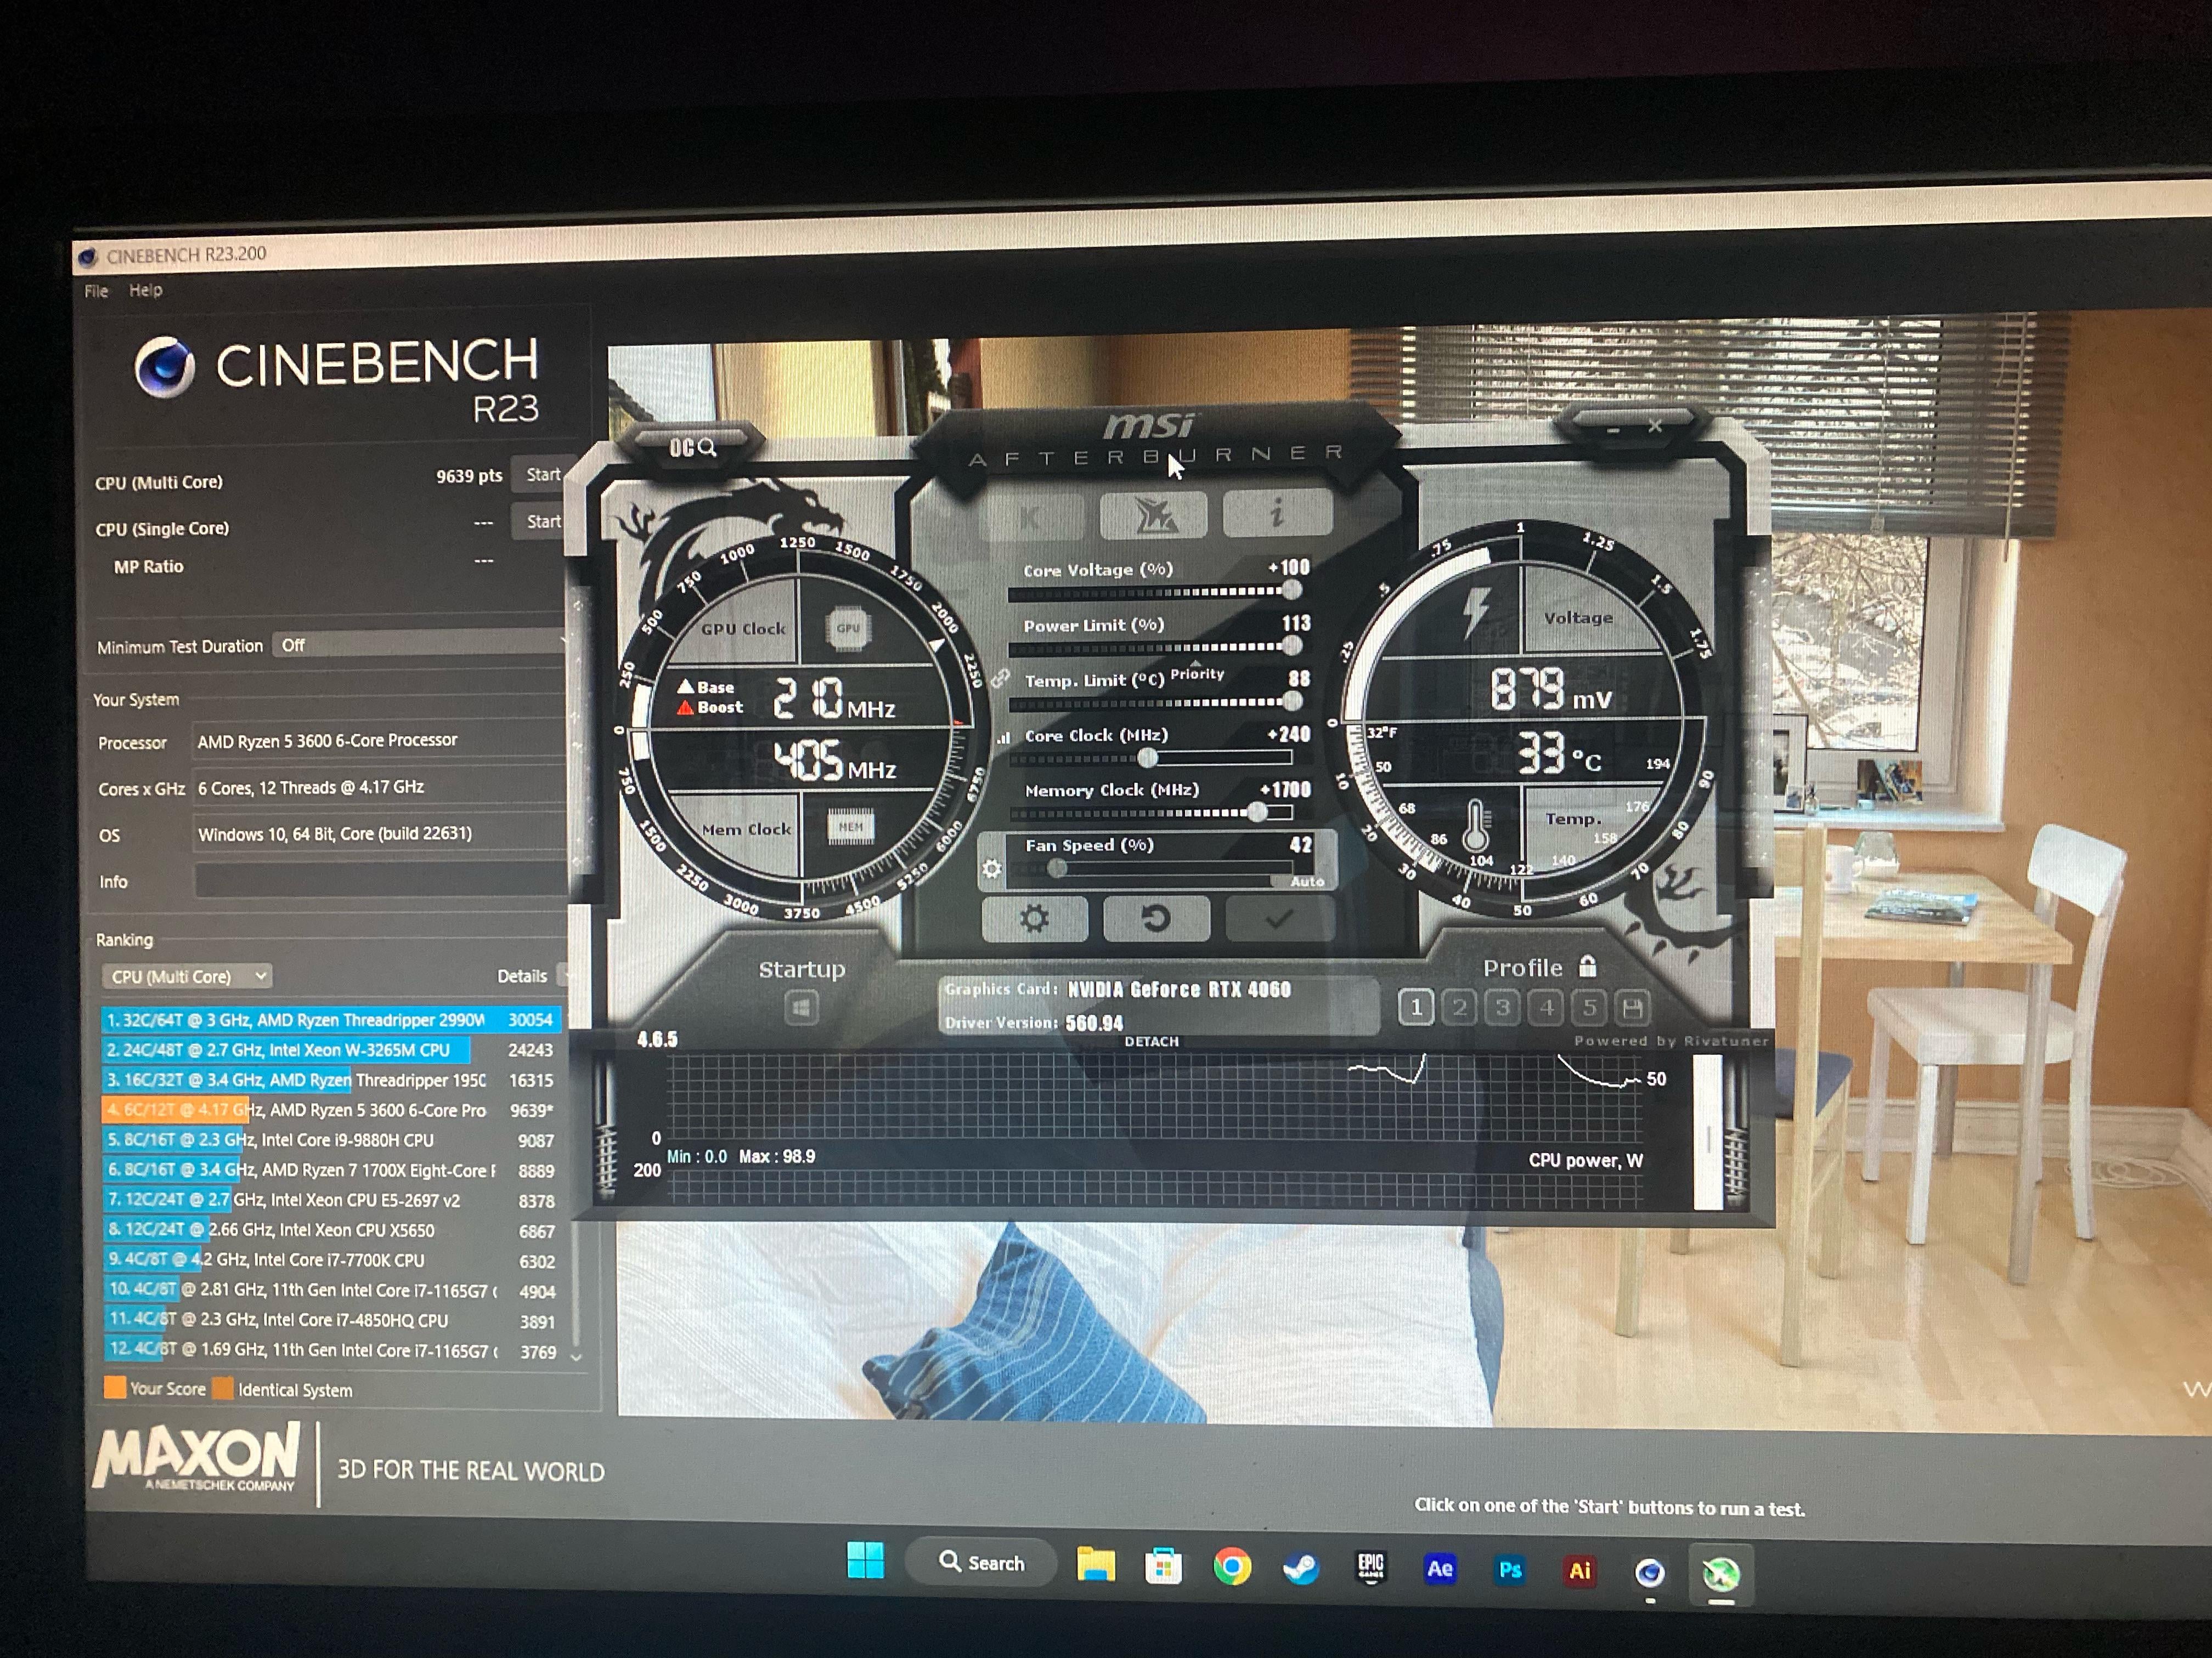Viewport: 2212px width, 1658px height.
Task: Click the Save profile floppy icon
Action: (1632, 1007)
